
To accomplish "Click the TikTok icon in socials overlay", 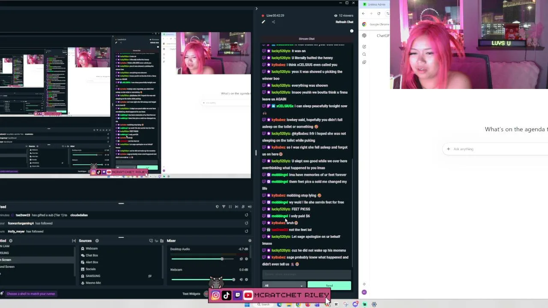I will [x=226, y=295].
